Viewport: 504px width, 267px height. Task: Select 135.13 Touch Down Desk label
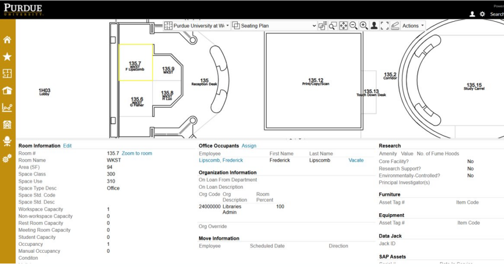point(371,93)
